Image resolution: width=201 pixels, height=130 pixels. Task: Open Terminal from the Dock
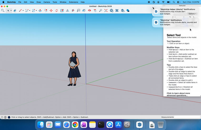click(x=101, y=125)
